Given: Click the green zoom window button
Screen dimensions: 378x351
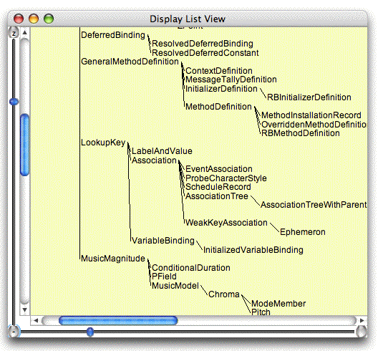Looking at the screenshot, I should tap(49, 19).
